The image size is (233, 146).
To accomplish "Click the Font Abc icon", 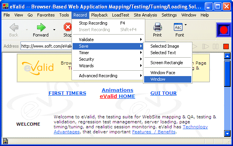I will click(x=178, y=27).
